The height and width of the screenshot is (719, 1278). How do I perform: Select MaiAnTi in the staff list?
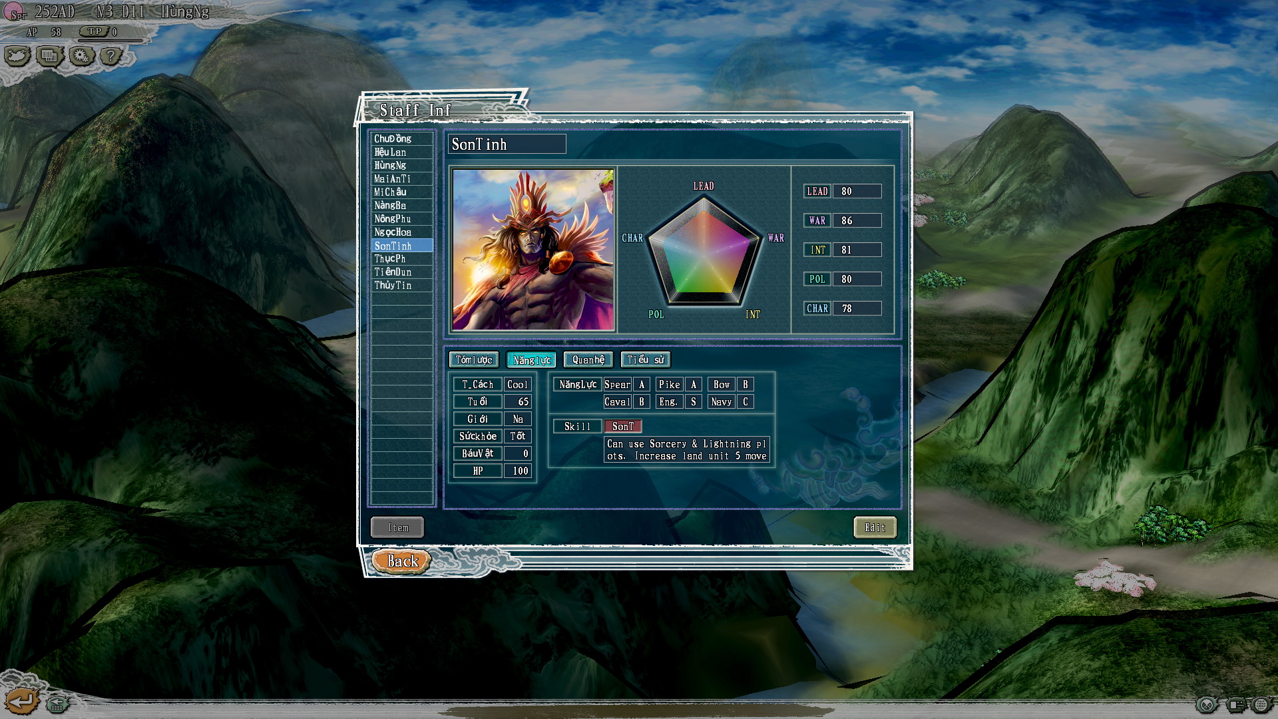coord(402,178)
